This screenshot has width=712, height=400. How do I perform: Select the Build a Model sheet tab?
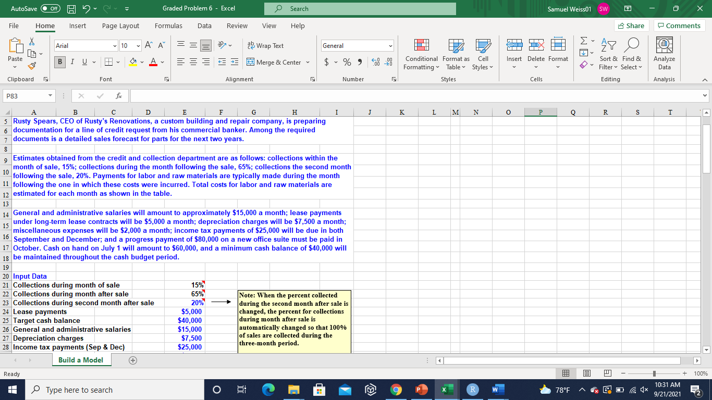click(81, 359)
